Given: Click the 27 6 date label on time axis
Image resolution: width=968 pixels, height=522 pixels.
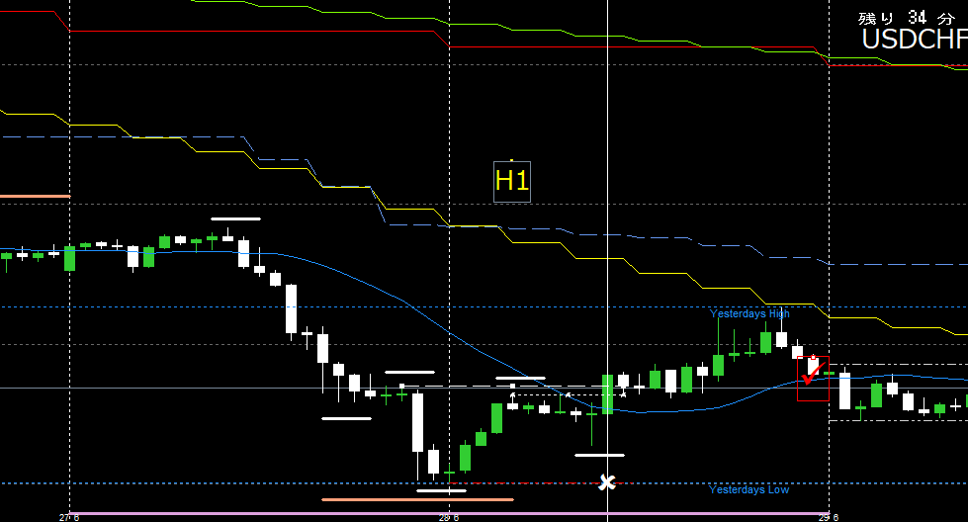Looking at the screenshot, I should pyautogui.click(x=68, y=517).
